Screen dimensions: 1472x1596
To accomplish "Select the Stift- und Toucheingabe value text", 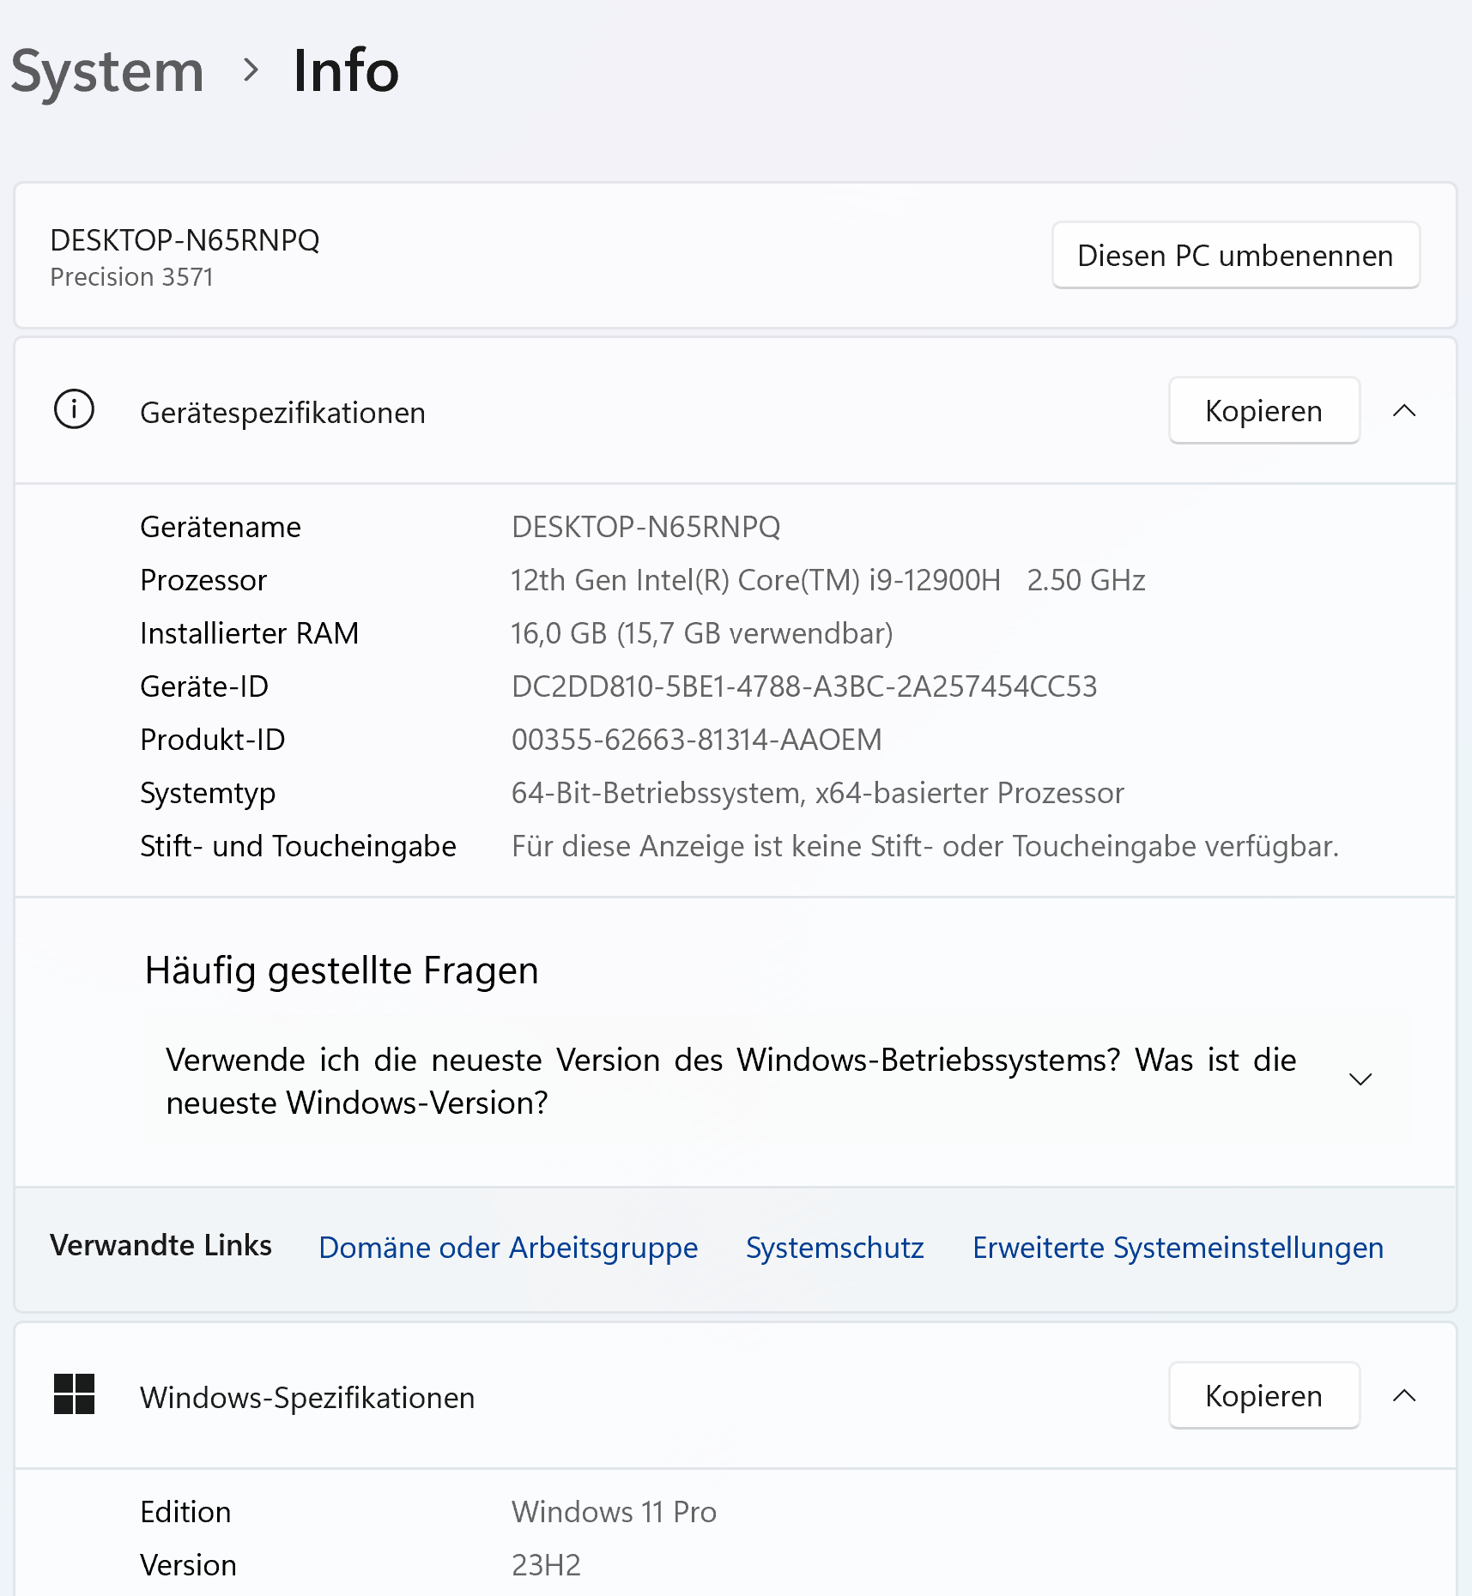I will (x=925, y=846).
